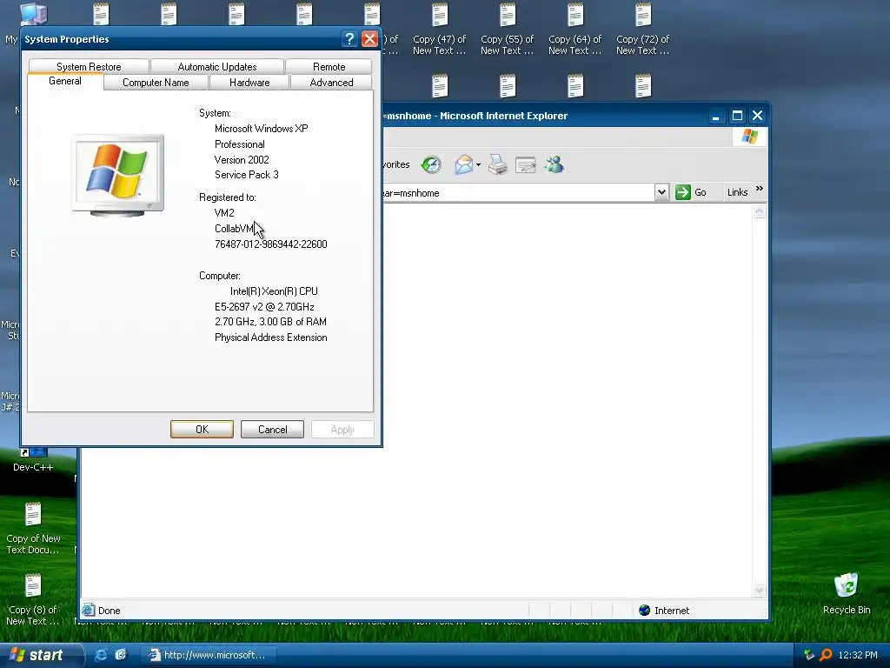The image size is (890, 668).
Task: Maximize the Internet Explorer window
Action: (737, 116)
